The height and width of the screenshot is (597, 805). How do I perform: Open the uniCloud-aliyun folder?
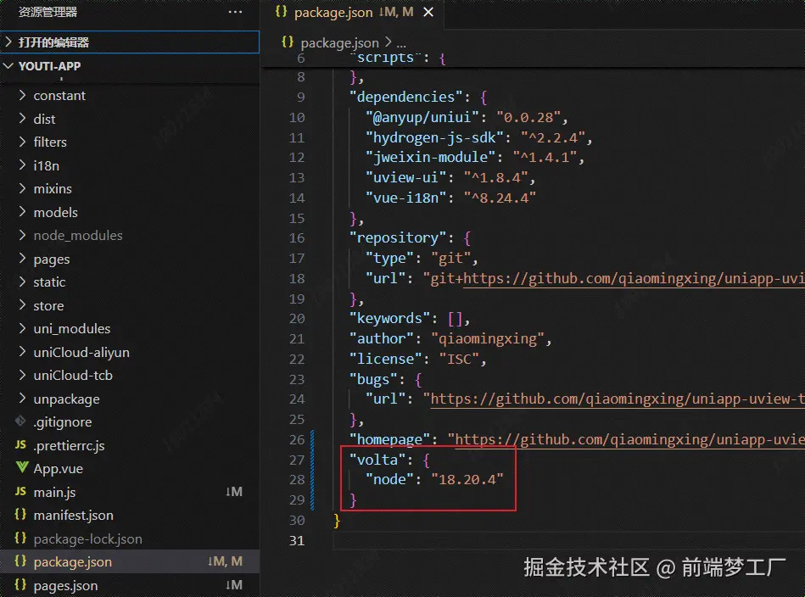81,353
